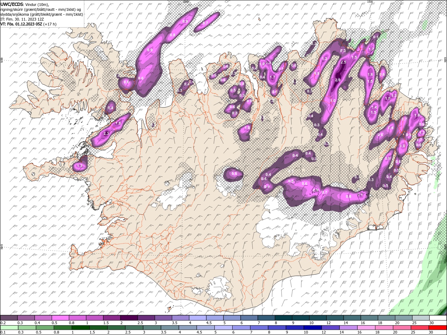The width and height of the screenshot is (447, 335).
Task: Click the 2.3 snowfall value in the west
Action: (x=107, y=133)
